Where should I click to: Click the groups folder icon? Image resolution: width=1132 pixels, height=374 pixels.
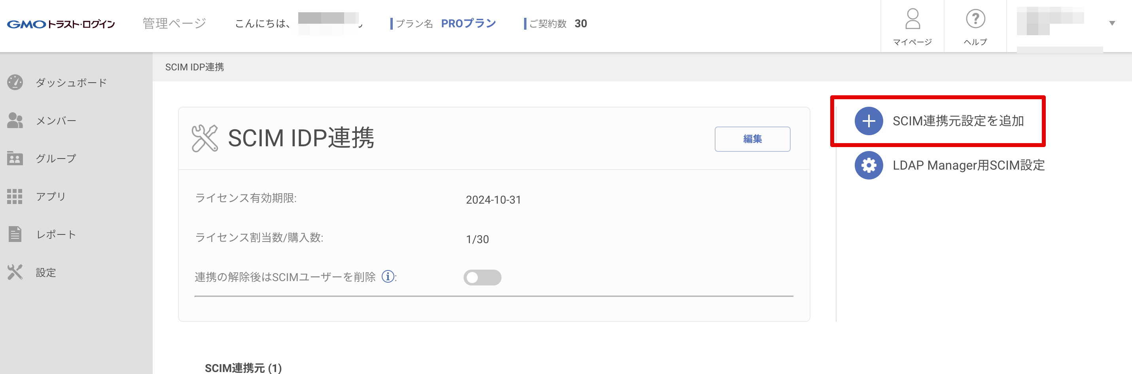[x=15, y=158]
